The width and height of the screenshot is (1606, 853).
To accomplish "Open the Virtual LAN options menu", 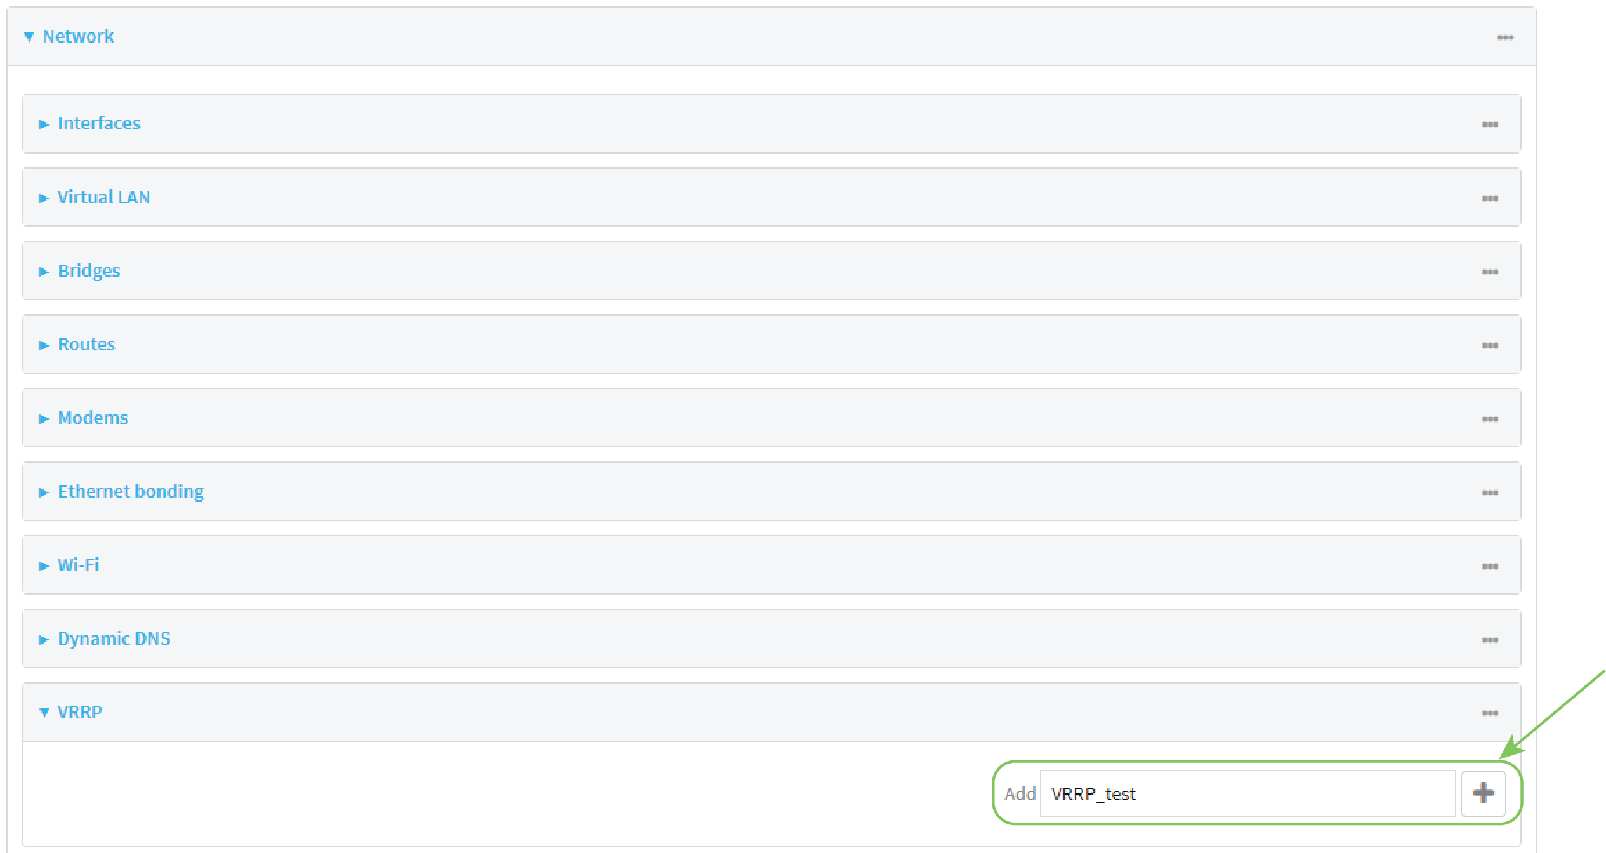I will [1491, 198].
